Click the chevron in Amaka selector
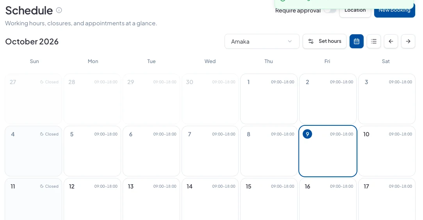This screenshot has width=423, height=220. (290, 41)
